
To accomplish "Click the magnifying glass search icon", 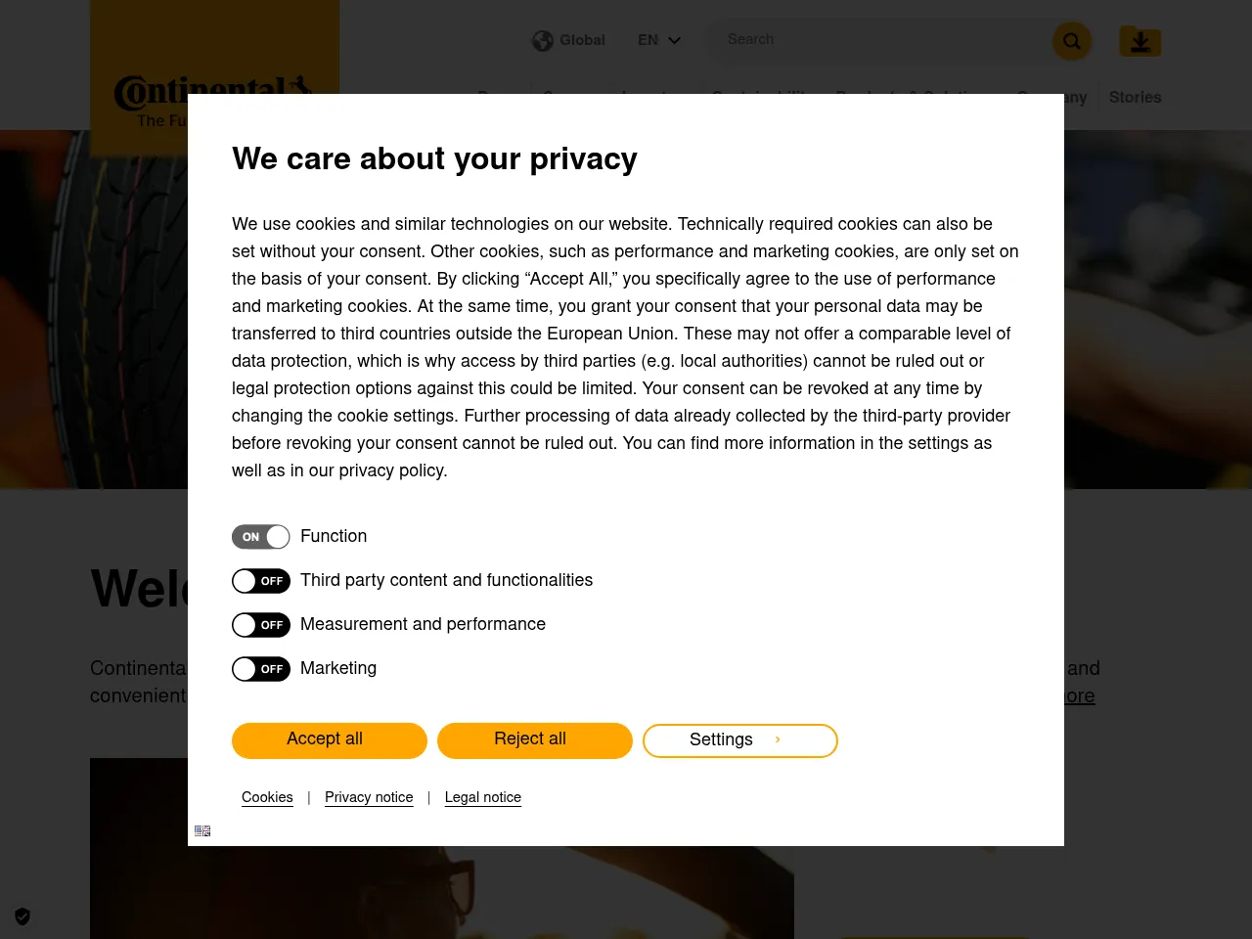I will [1071, 41].
